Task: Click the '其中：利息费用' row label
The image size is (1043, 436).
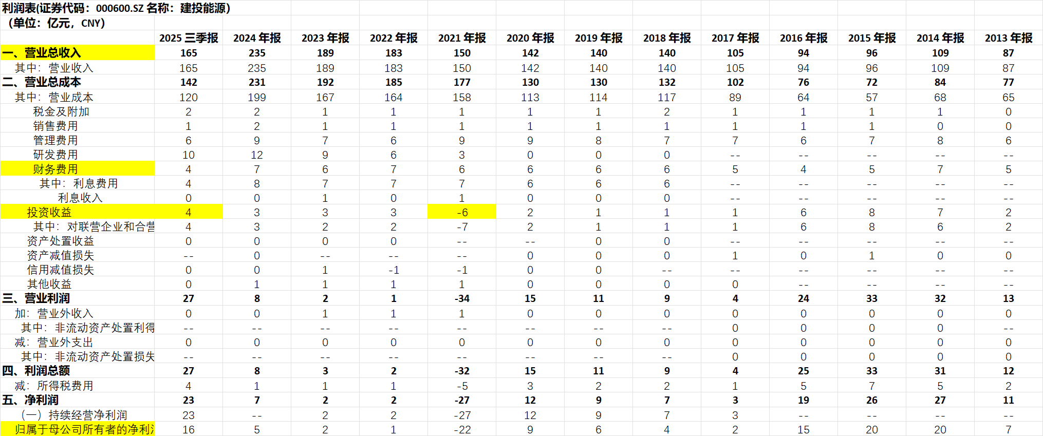Action: [79, 183]
